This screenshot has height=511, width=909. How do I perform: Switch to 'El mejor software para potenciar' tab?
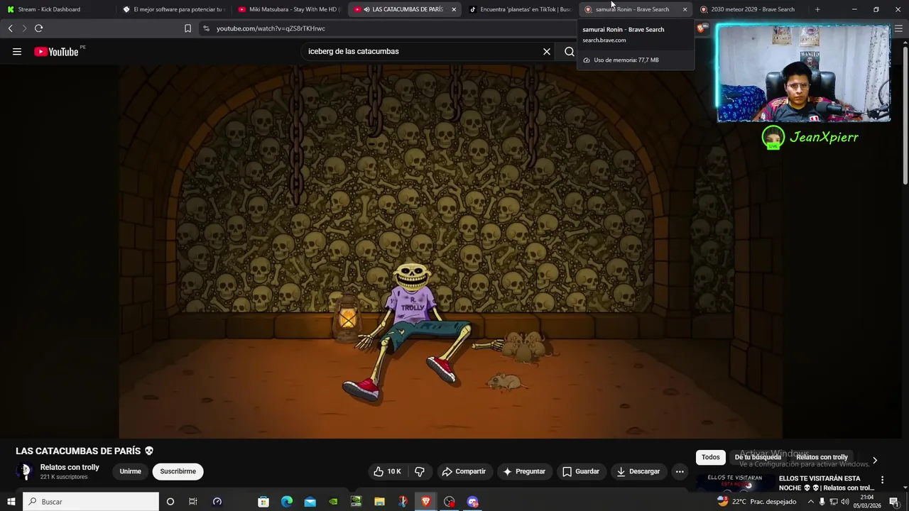173,9
